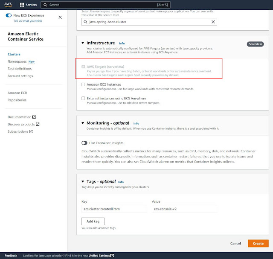Collapse the Tags optional section
Screen dimensions: 273x259
point(83,181)
